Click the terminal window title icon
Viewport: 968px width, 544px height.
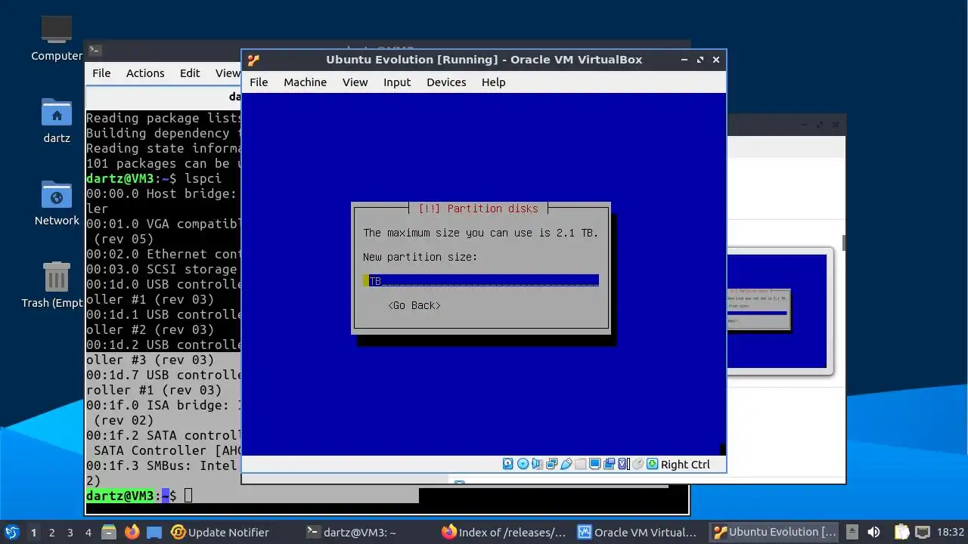pyautogui.click(x=95, y=51)
